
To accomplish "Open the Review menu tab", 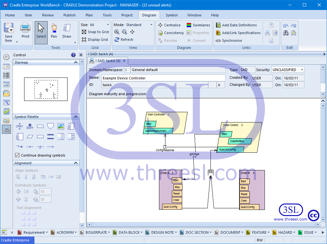I will click(x=48, y=15).
